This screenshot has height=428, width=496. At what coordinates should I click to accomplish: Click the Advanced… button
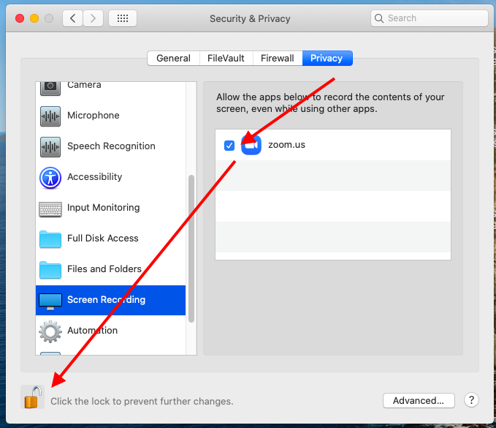click(419, 400)
